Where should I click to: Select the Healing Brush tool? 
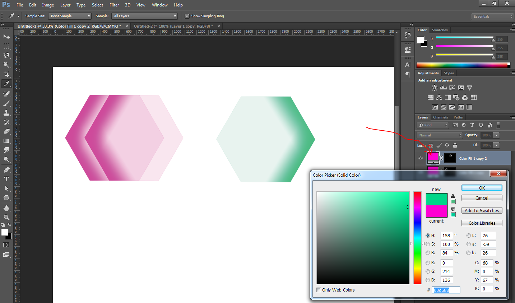click(6, 94)
